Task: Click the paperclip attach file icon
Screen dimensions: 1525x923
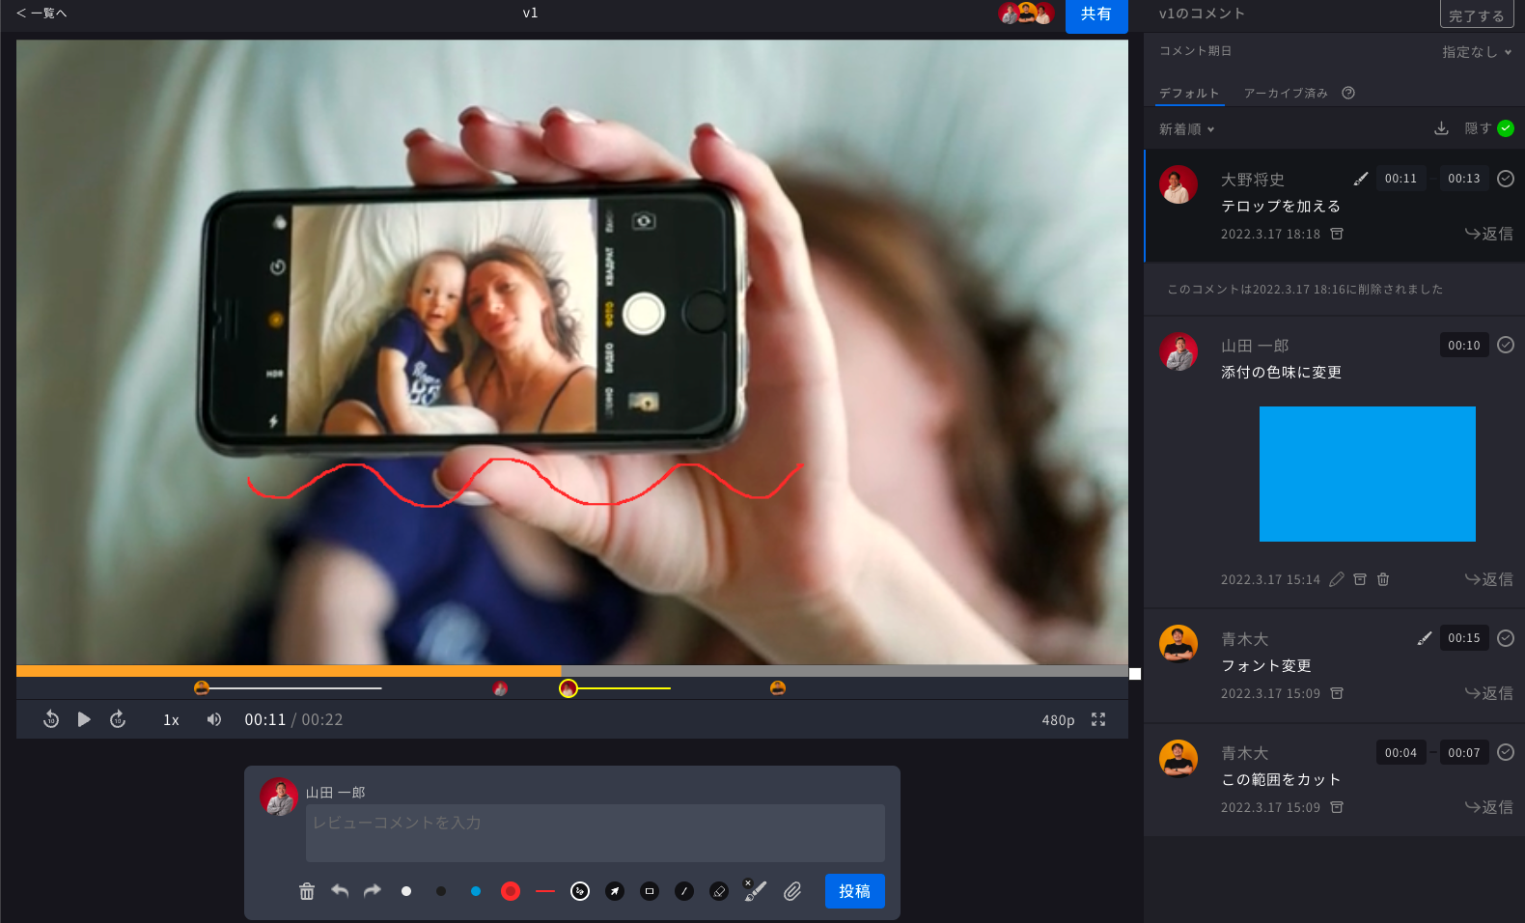Action: point(792,891)
